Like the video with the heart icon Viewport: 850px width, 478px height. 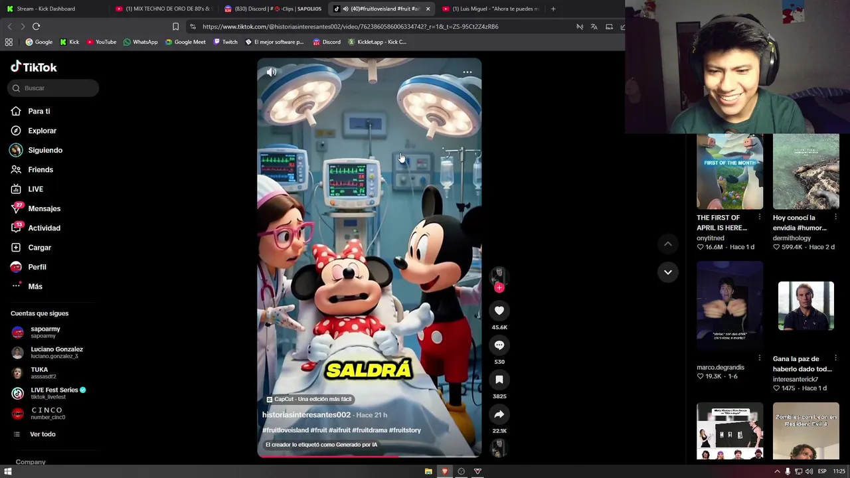pos(499,310)
